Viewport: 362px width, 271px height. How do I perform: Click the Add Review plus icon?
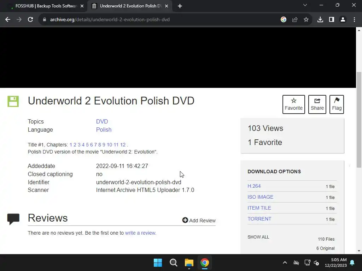coord(185,220)
